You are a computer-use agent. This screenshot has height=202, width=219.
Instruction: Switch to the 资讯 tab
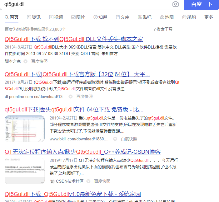[34, 17]
